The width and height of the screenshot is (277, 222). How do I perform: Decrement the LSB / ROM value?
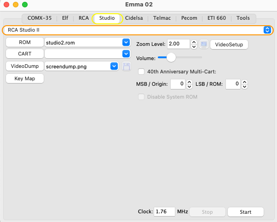pyautogui.click(x=245, y=86)
